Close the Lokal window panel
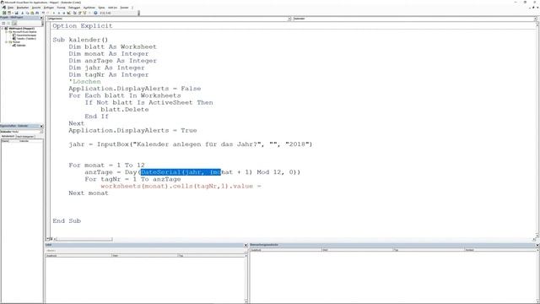 pyautogui.click(x=246, y=245)
